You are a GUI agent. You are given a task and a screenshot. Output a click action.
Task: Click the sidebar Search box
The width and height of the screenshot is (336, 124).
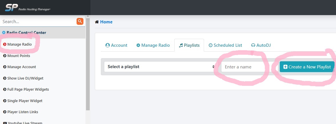(38, 22)
